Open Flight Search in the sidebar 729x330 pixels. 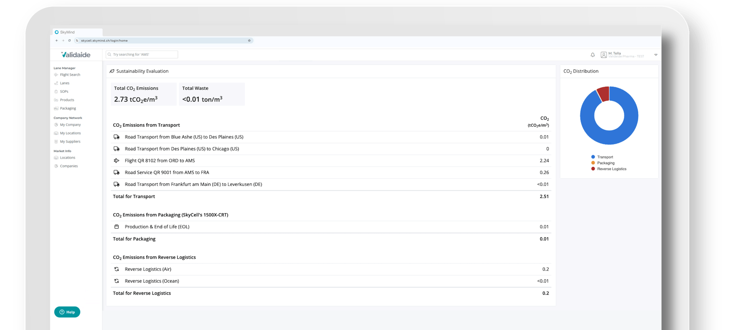coord(70,75)
